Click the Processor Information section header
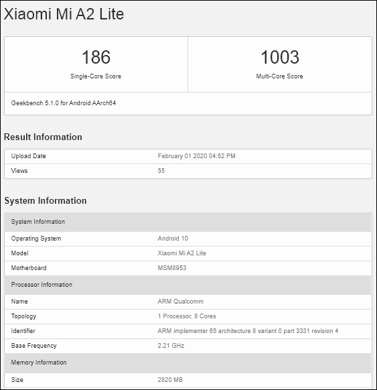This screenshot has height=390, width=377. (x=187, y=285)
